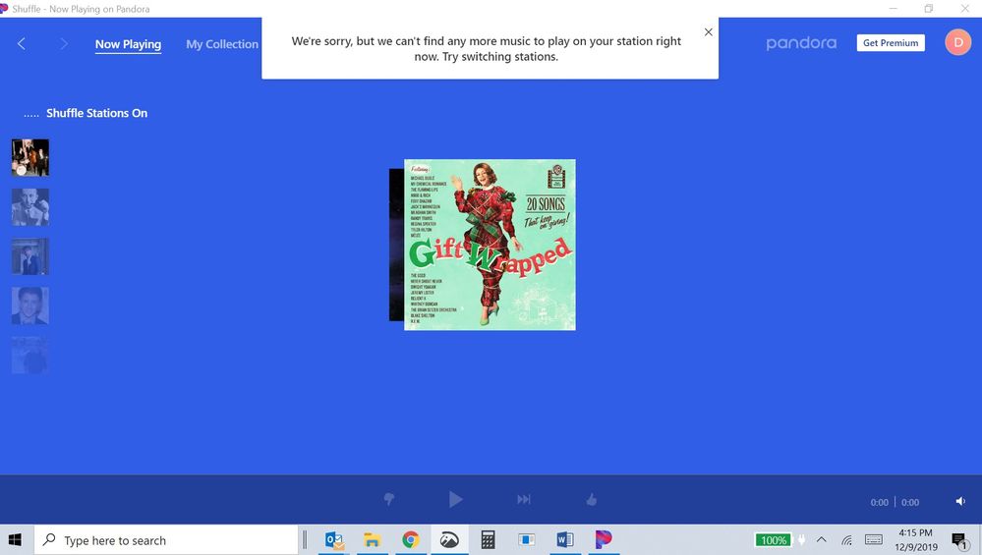The width and height of the screenshot is (982, 555).
Task: Select the third station thumbnail
Action: [x=30, y=256]
